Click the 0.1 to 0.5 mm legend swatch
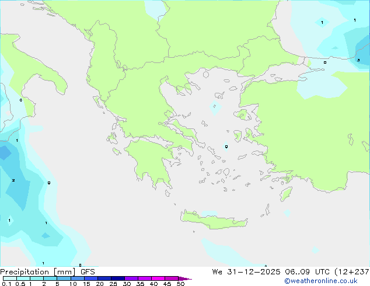 (10, 278)
